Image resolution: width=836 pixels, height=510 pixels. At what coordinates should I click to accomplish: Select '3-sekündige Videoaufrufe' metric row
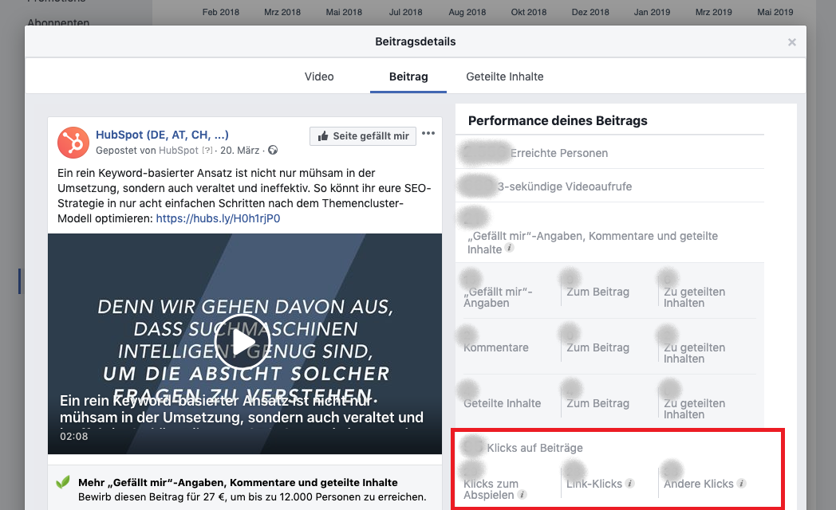(x=610, y=186)
